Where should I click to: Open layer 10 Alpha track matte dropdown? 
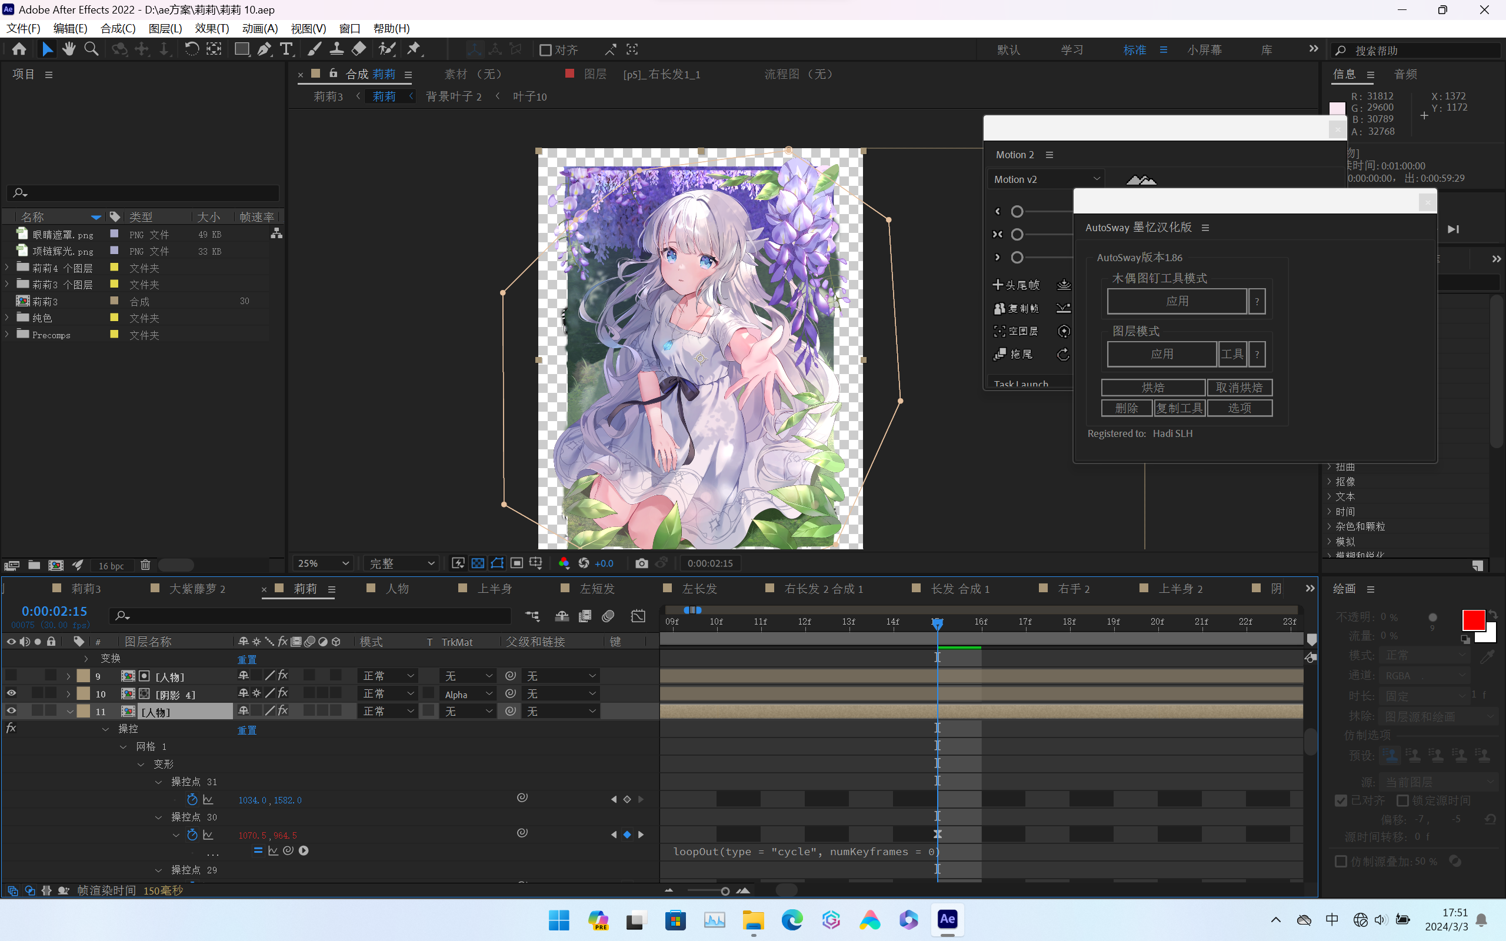[468, 694]
